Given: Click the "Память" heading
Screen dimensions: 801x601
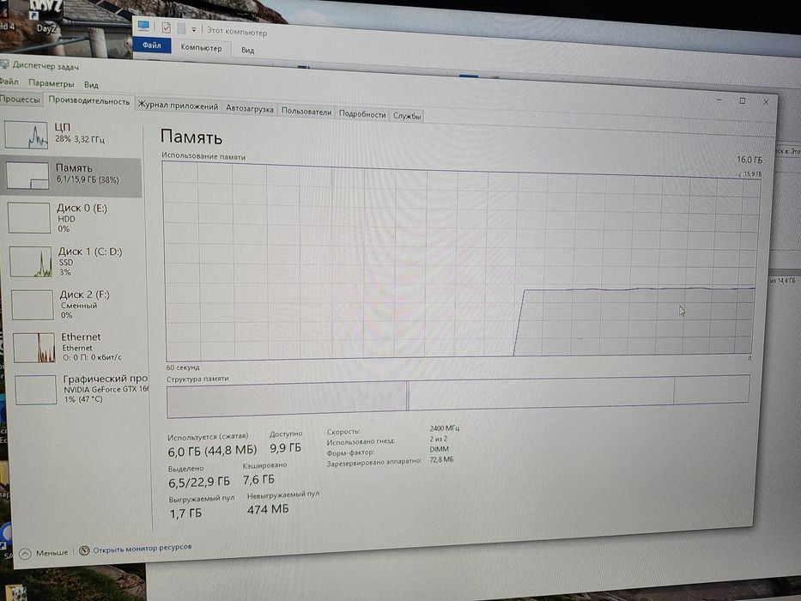Looking at the screenshot, I should tap(191, 137).
